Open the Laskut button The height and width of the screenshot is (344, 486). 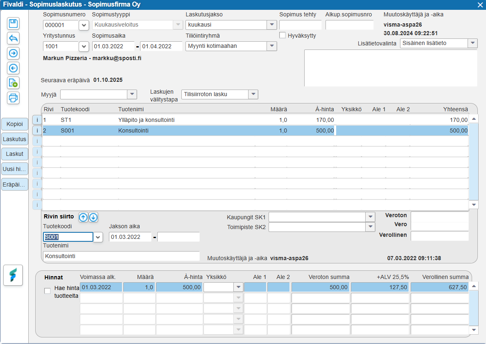(15, 154)
